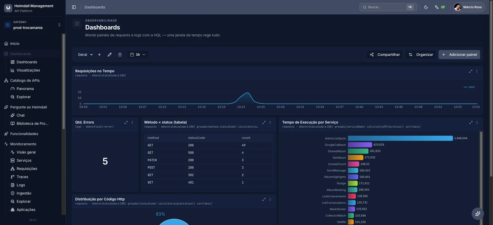Open the language translation selector
493x225 pixels.
[x=440, y=7]
